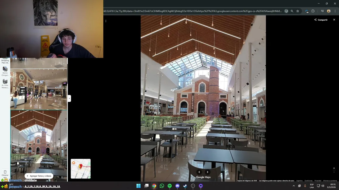Open Discord from the taskbar
339x190 pixels.
point(177,186)
